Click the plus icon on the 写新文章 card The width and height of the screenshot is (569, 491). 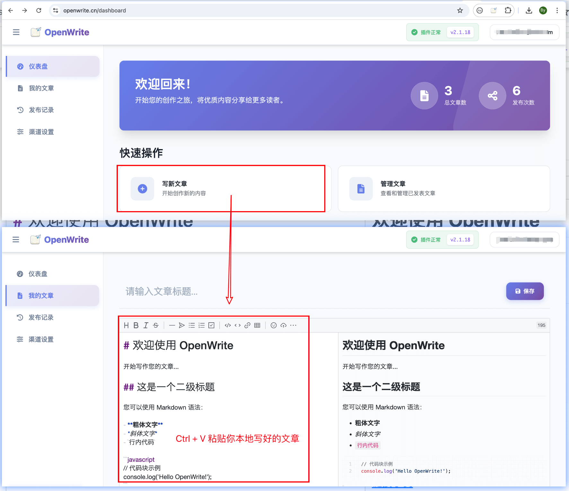coord(143,189)
